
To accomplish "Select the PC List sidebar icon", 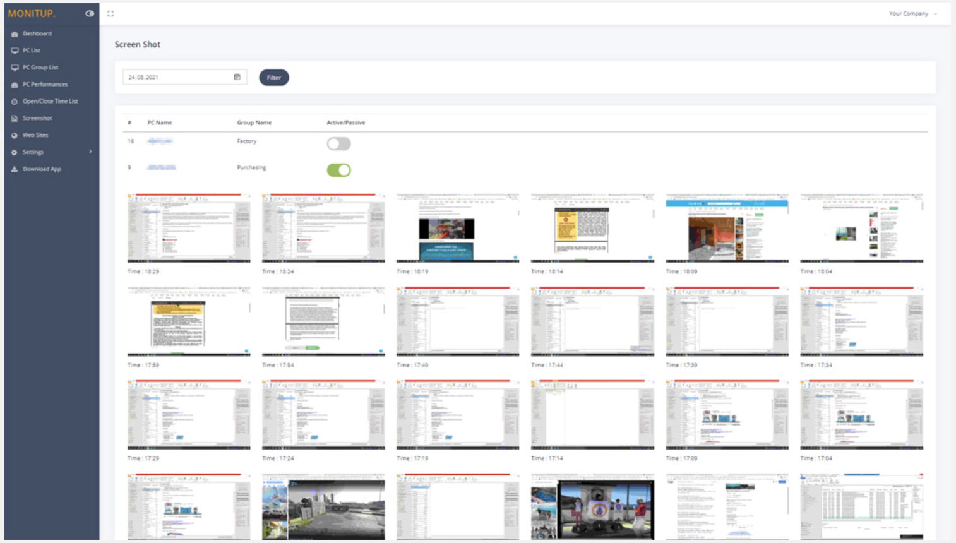I will 14,51.
